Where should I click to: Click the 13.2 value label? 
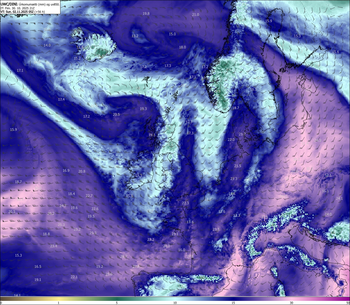[x=135, y=36]
